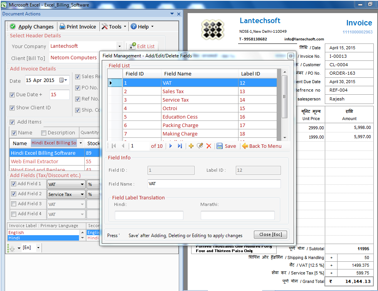Viewport: 378px width, 291px height.
Task: Toggle the Add Items checkbox
Action: point(12,122)
